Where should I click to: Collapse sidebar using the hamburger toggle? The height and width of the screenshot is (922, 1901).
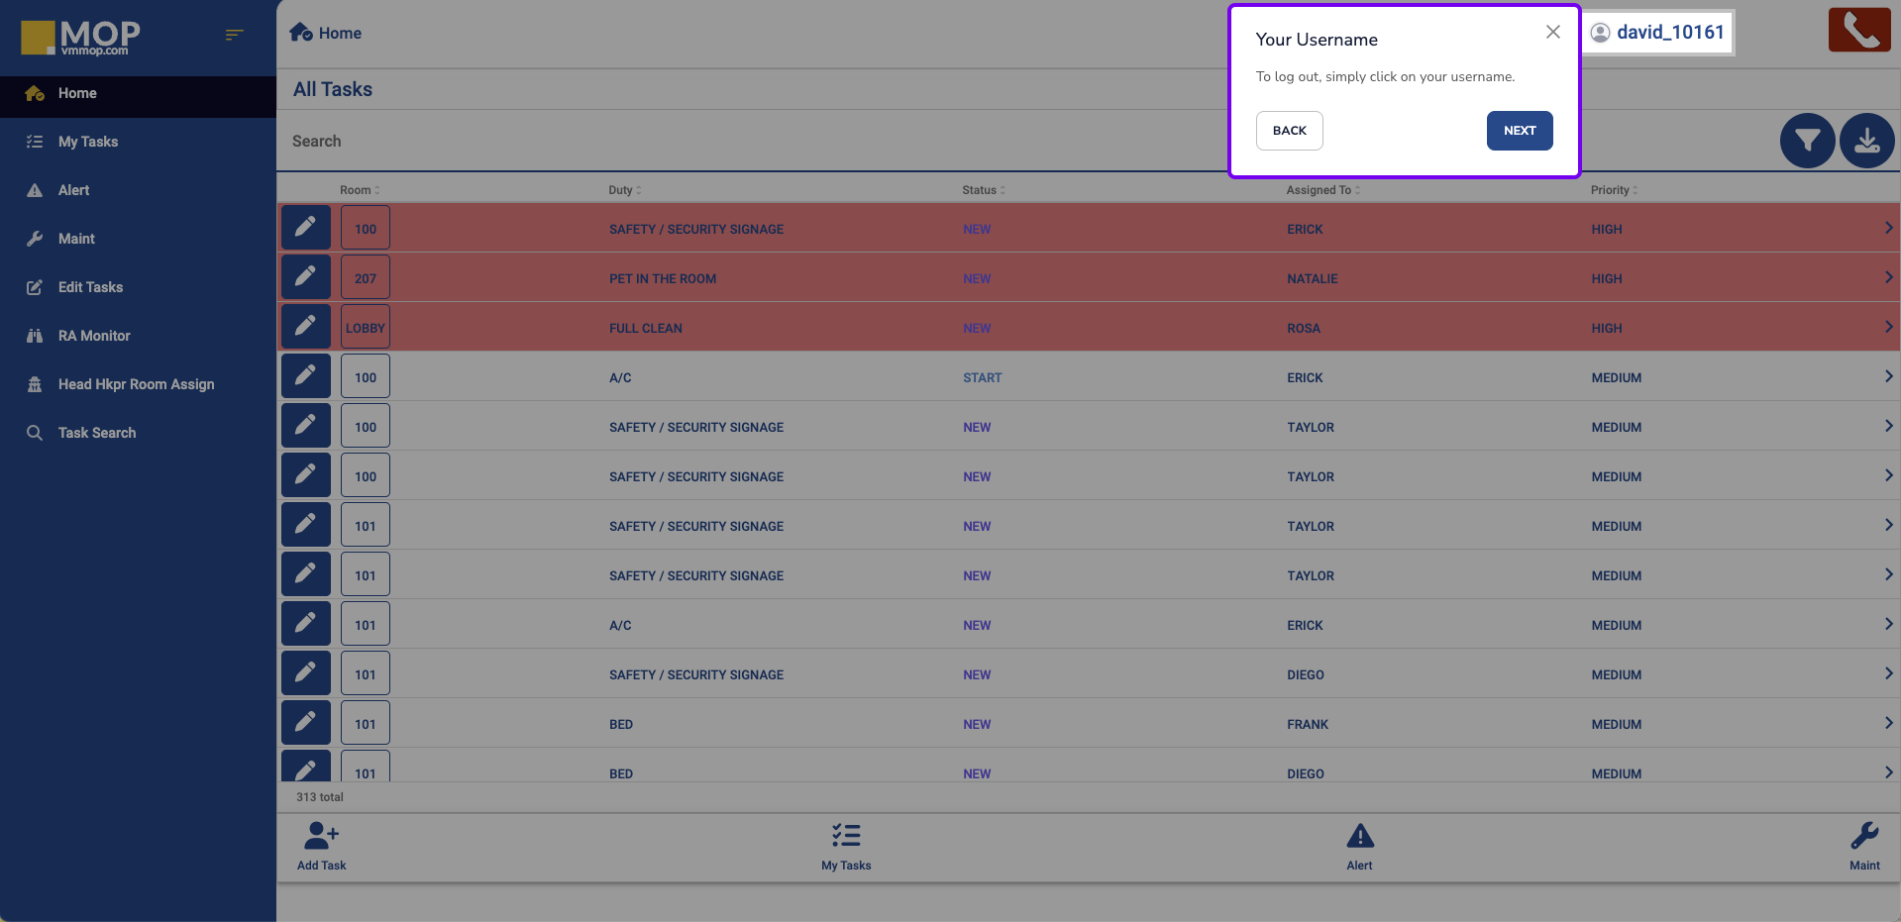coord(234,35)
